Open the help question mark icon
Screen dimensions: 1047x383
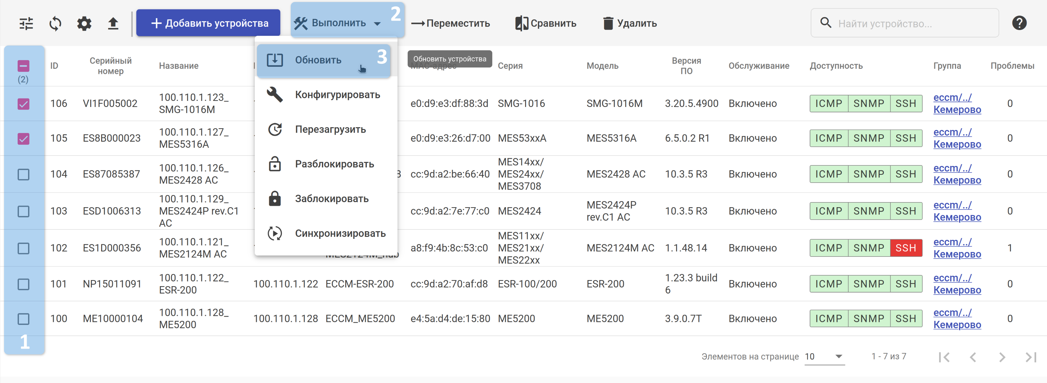tap(1019, 23)
